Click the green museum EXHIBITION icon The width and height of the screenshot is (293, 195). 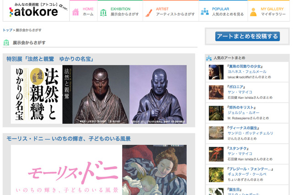(103, 12)
